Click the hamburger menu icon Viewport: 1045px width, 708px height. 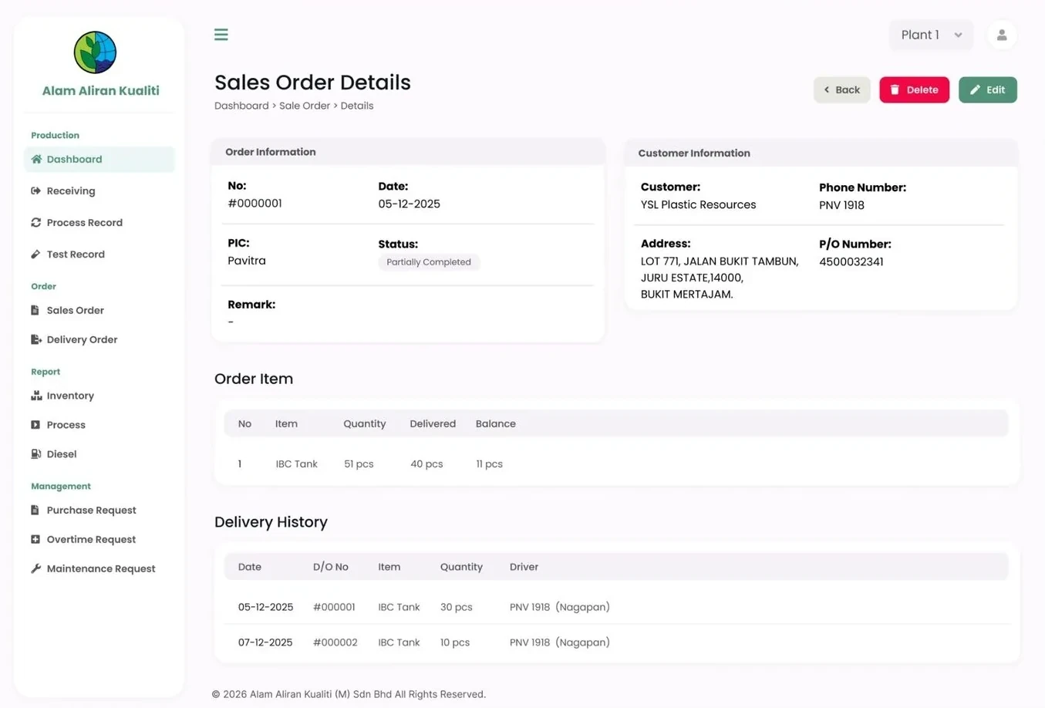(x=221, y=35)
